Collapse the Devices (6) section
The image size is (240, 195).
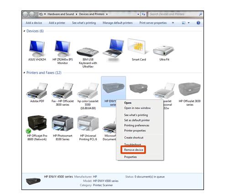(24, 31)
